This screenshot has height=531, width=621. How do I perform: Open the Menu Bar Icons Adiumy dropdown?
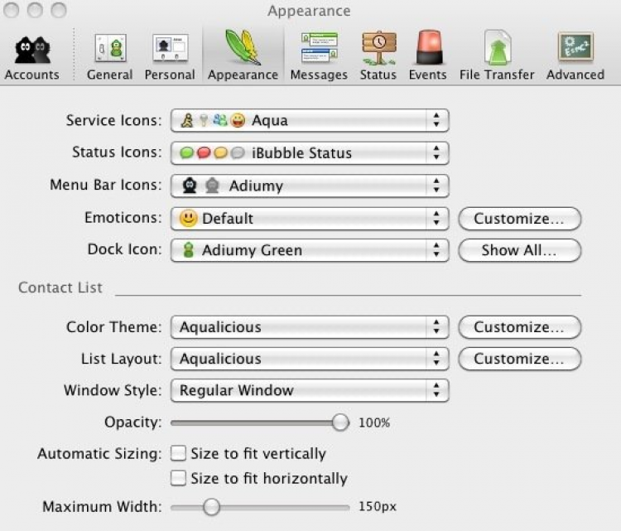(x=310, y=186)
